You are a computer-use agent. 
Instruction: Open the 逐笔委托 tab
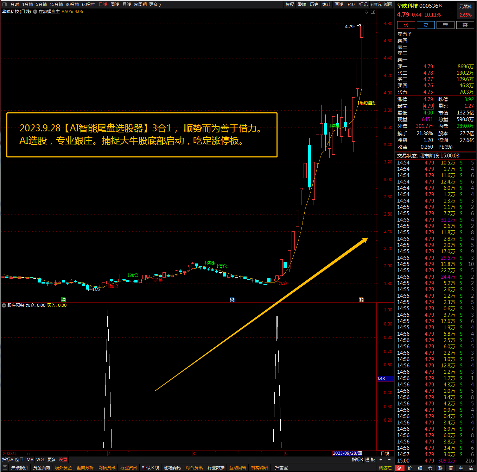coord(172,468)
